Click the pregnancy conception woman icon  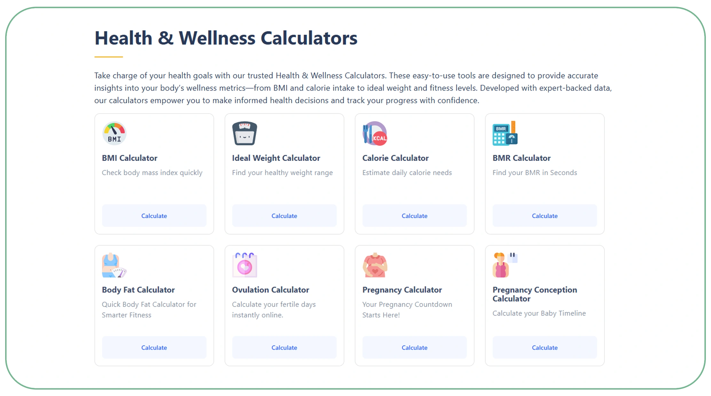point(505,265)
